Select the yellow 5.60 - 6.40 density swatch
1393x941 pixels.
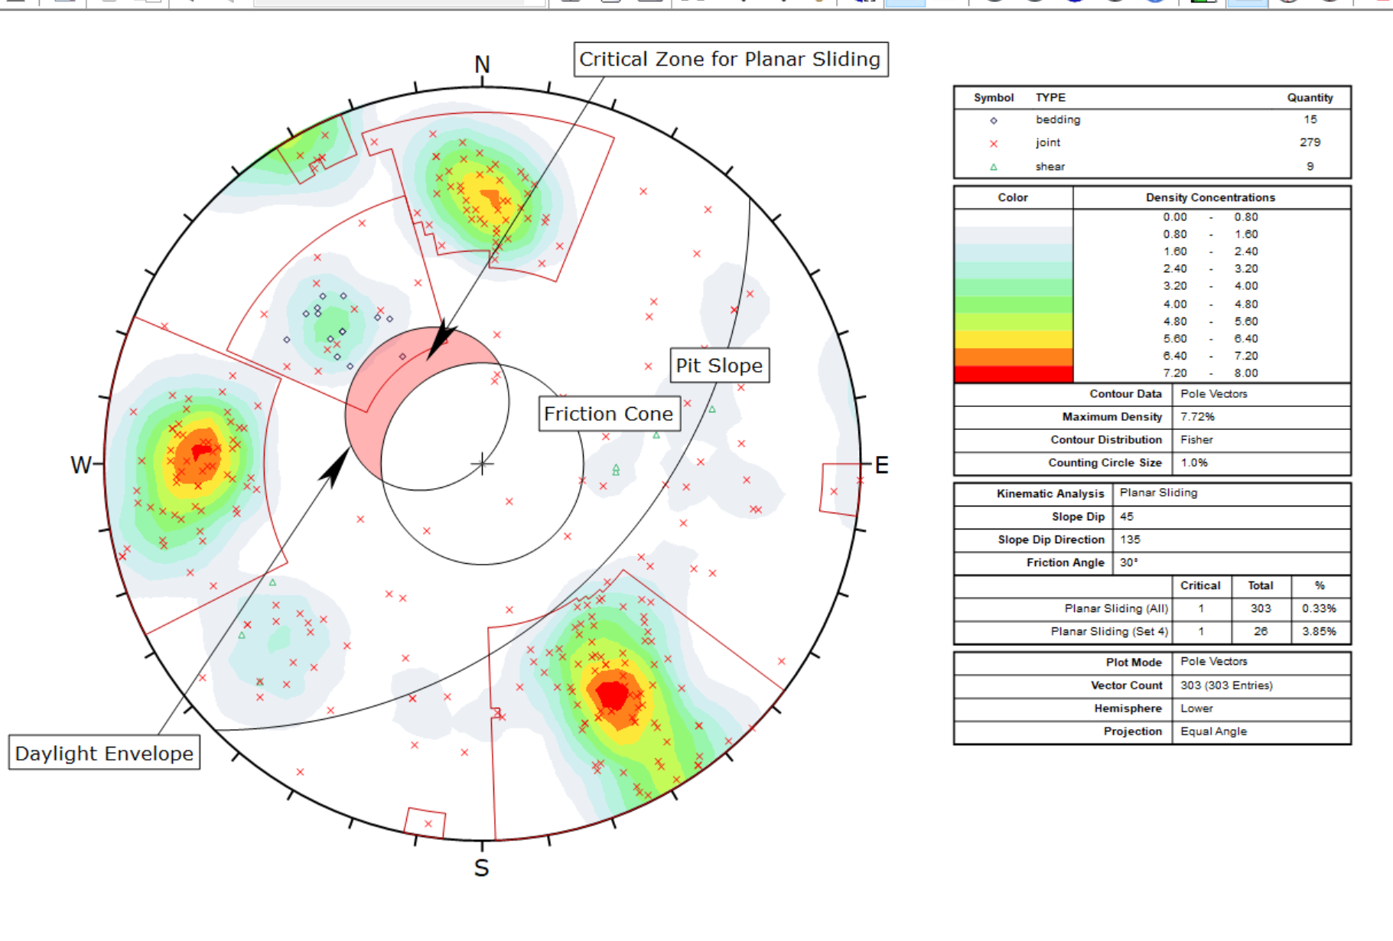click(1013, 339)
